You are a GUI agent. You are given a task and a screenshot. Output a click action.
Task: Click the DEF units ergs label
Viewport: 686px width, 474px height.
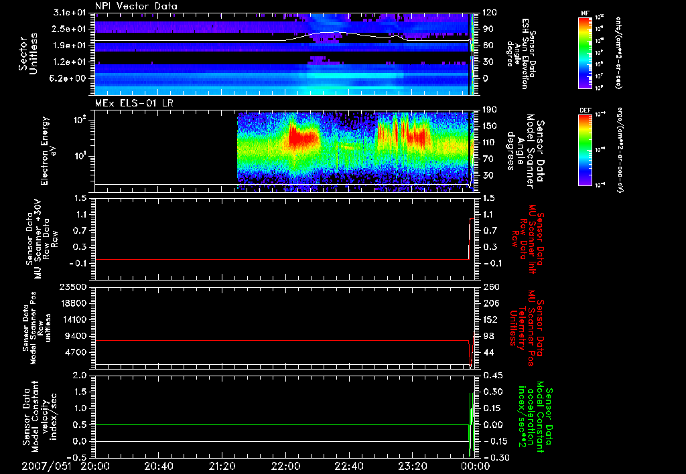click(620, 149)
